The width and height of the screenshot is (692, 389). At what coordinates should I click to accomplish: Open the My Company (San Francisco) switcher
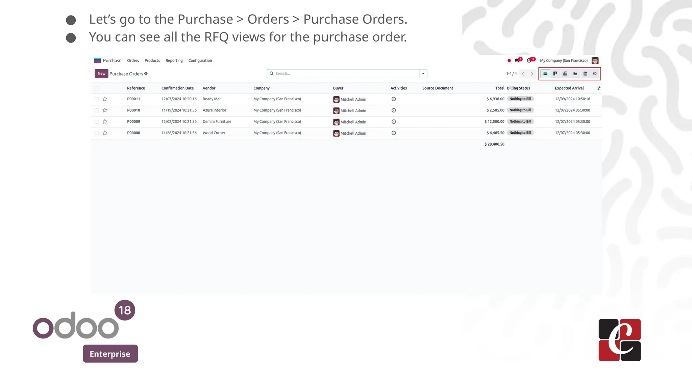(x=564, y=61)
